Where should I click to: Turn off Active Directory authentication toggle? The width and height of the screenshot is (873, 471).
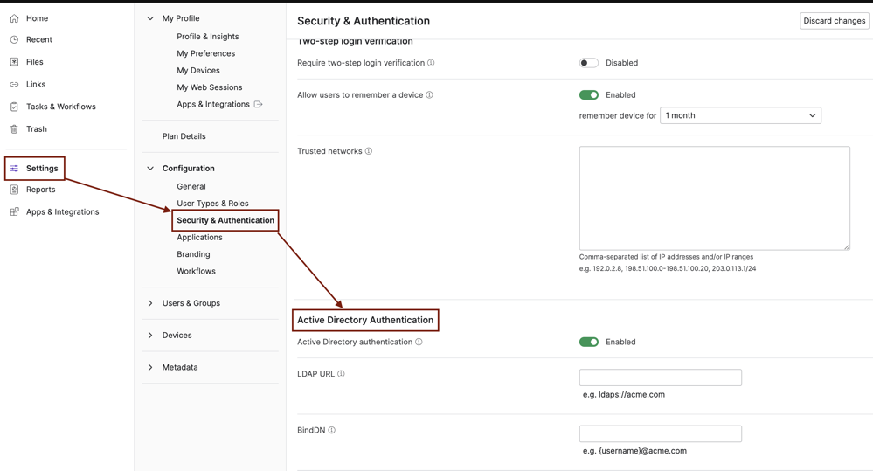tap(589, 343)
